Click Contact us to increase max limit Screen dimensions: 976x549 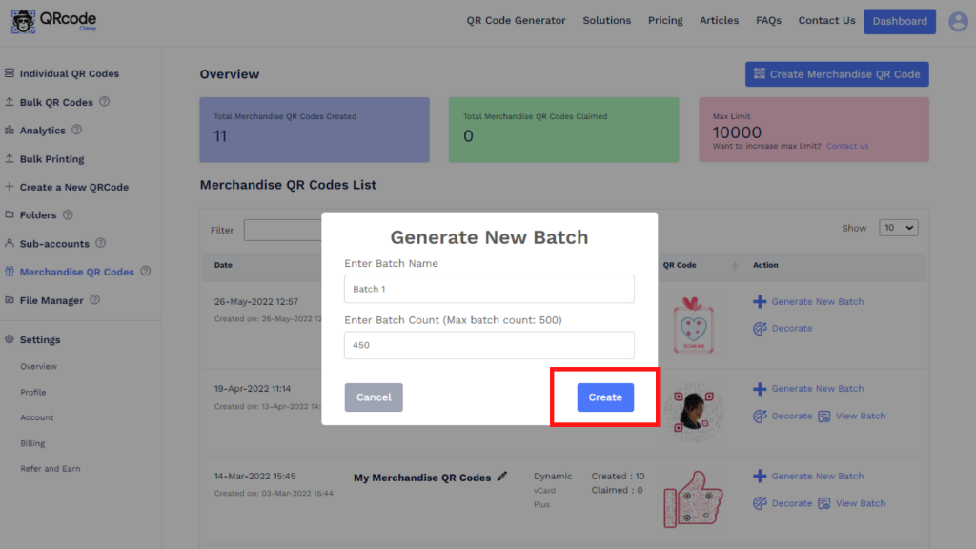pyautogui.click(x=846, y=146)
